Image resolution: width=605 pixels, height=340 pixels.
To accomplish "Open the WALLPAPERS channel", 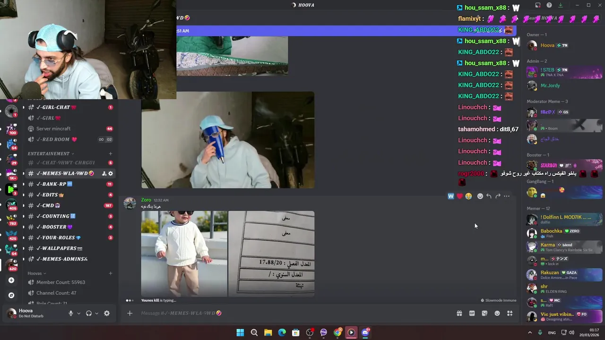I will tap(70, 248).
